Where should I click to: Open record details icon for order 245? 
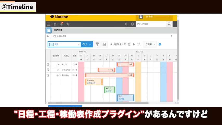tap(48, 75)
